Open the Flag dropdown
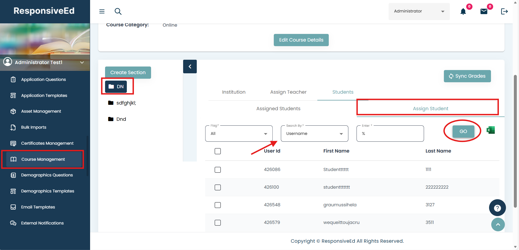This screenshot has width=519, height=250. 239,134
